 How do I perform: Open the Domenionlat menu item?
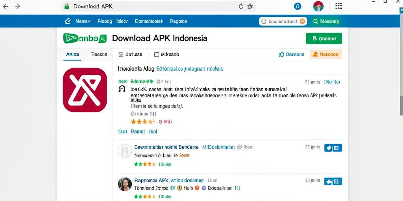[149, 21]
